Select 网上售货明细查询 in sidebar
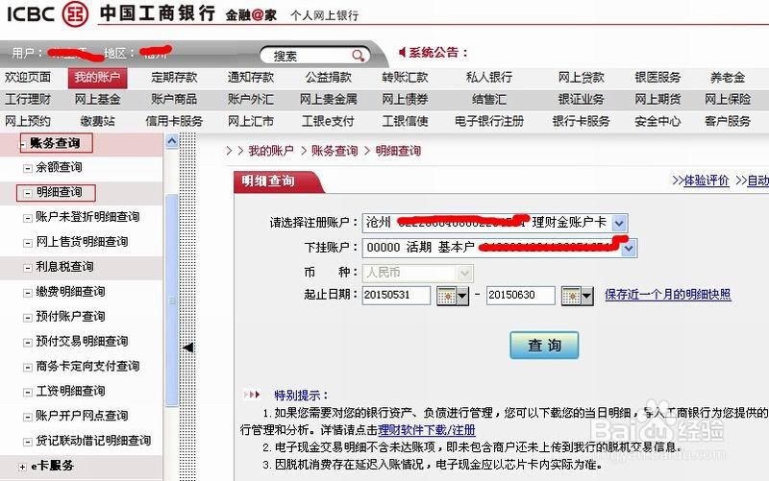This screenshot has height=481, width=769. [82, 242]
